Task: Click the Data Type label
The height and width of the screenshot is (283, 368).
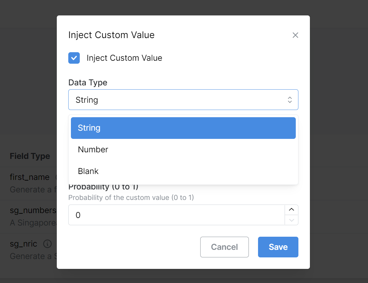Action: 88,82
